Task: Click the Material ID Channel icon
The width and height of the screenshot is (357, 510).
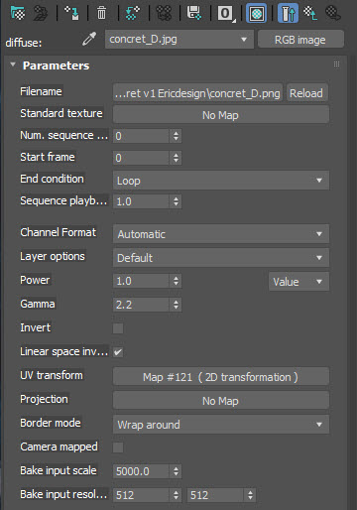Action: click(x=226, y=13)
